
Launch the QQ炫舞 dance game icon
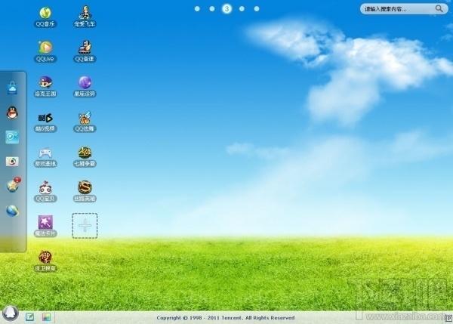pos(85,118)
